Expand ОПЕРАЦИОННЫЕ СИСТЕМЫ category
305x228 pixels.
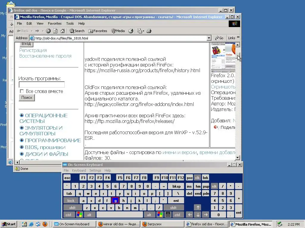click(x=21, y=115)
